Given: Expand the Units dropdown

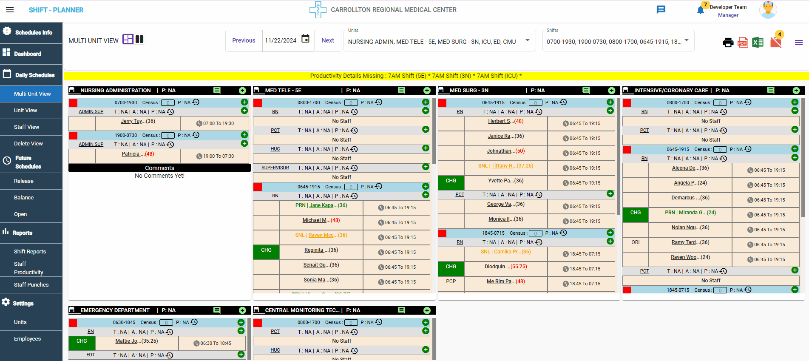Looking at the screenshot, I should click(528, 40).
